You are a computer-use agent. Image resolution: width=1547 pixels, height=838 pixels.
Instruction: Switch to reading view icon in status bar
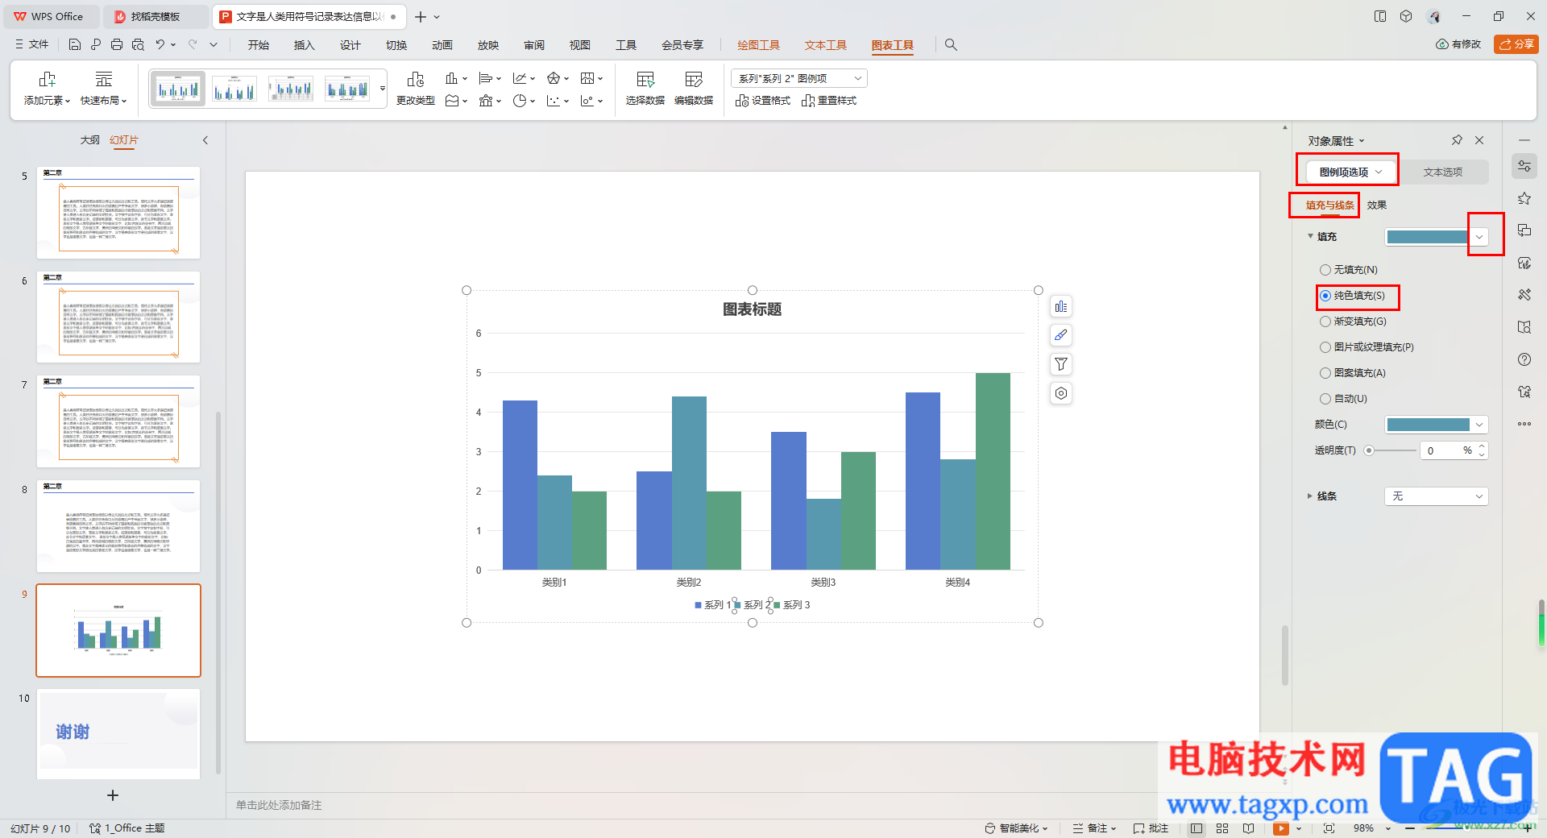(1248, 828)
